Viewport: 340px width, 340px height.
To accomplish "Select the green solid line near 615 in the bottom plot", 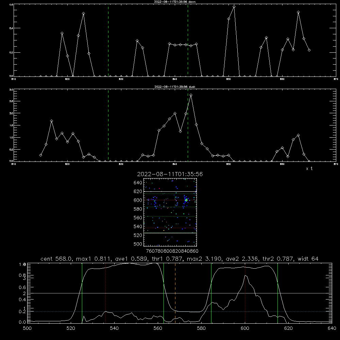I will (277, 293).
